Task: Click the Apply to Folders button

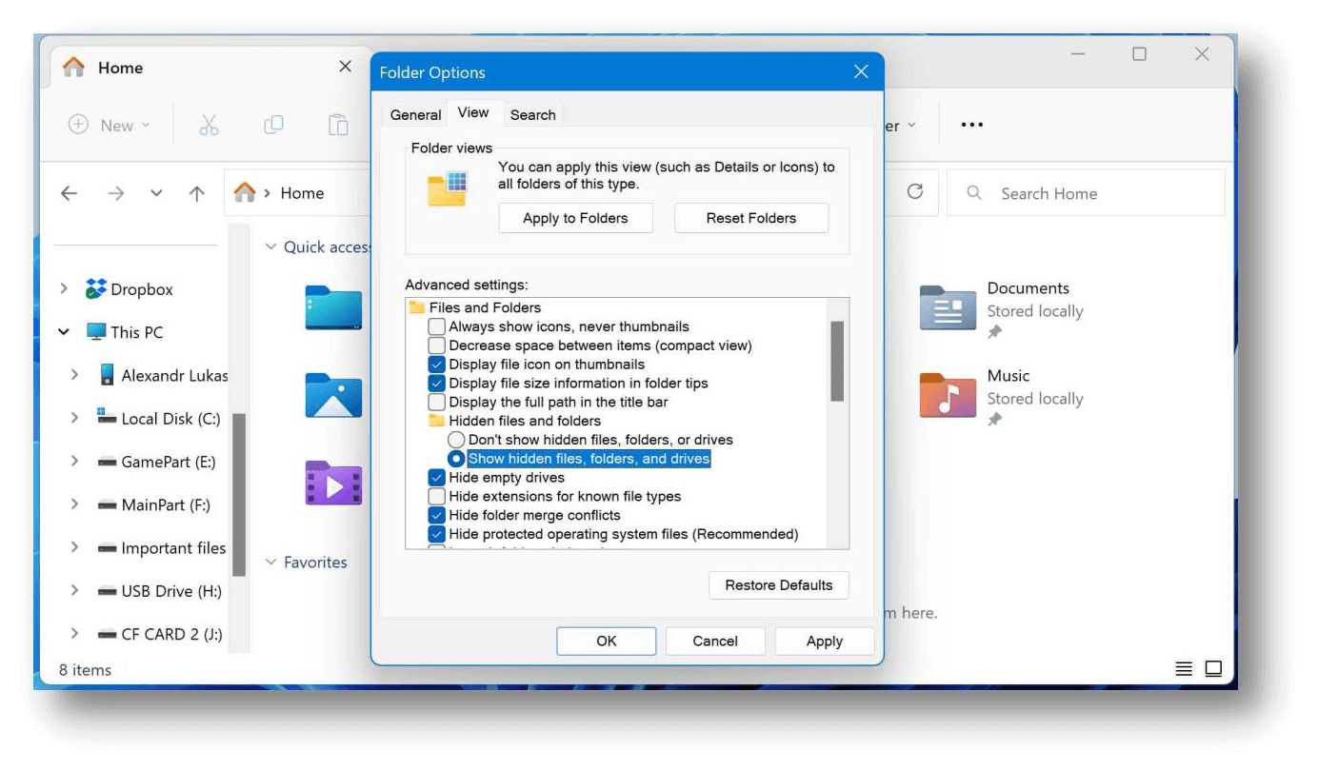Action: (x=575, y=218)
